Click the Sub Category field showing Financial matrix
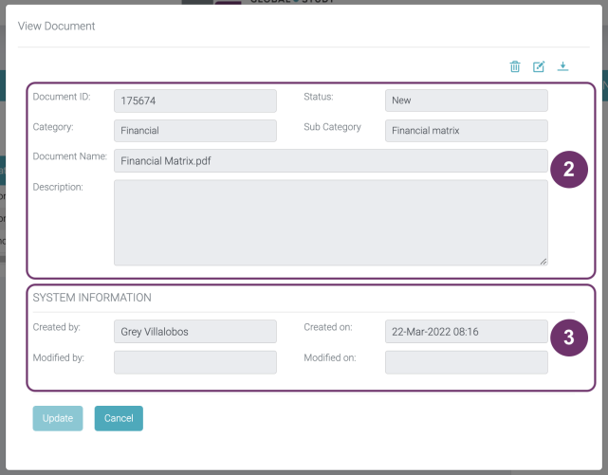 tap(466, 131)
